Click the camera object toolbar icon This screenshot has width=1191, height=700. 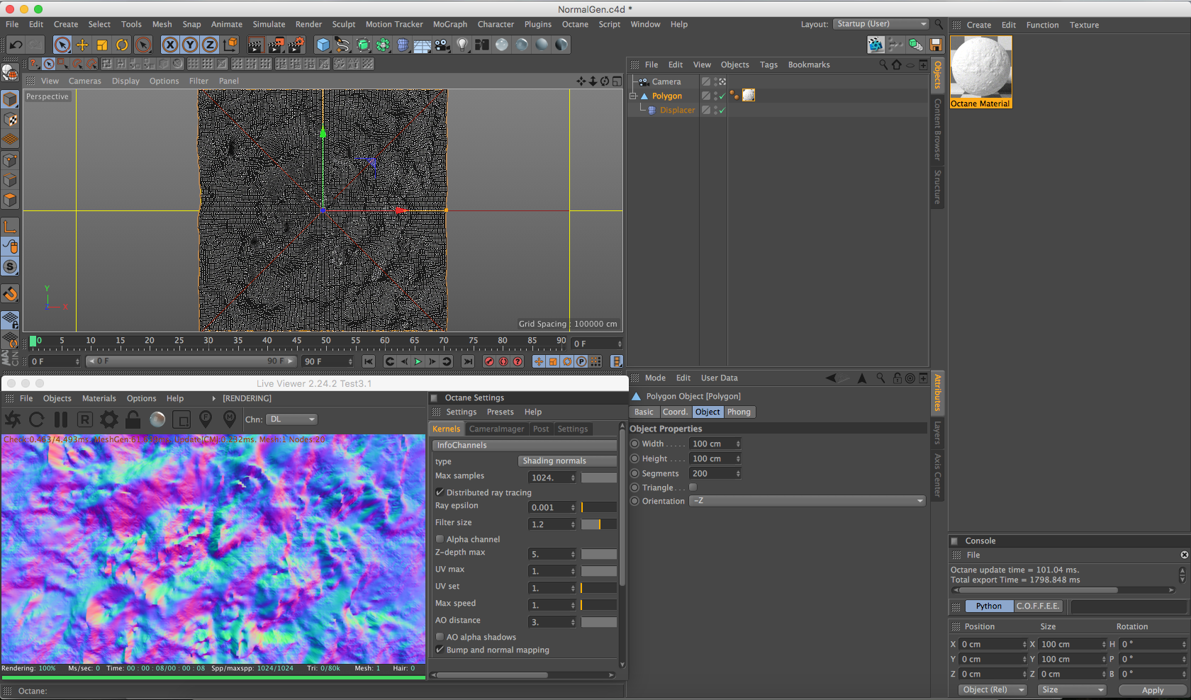pos(442,45)
